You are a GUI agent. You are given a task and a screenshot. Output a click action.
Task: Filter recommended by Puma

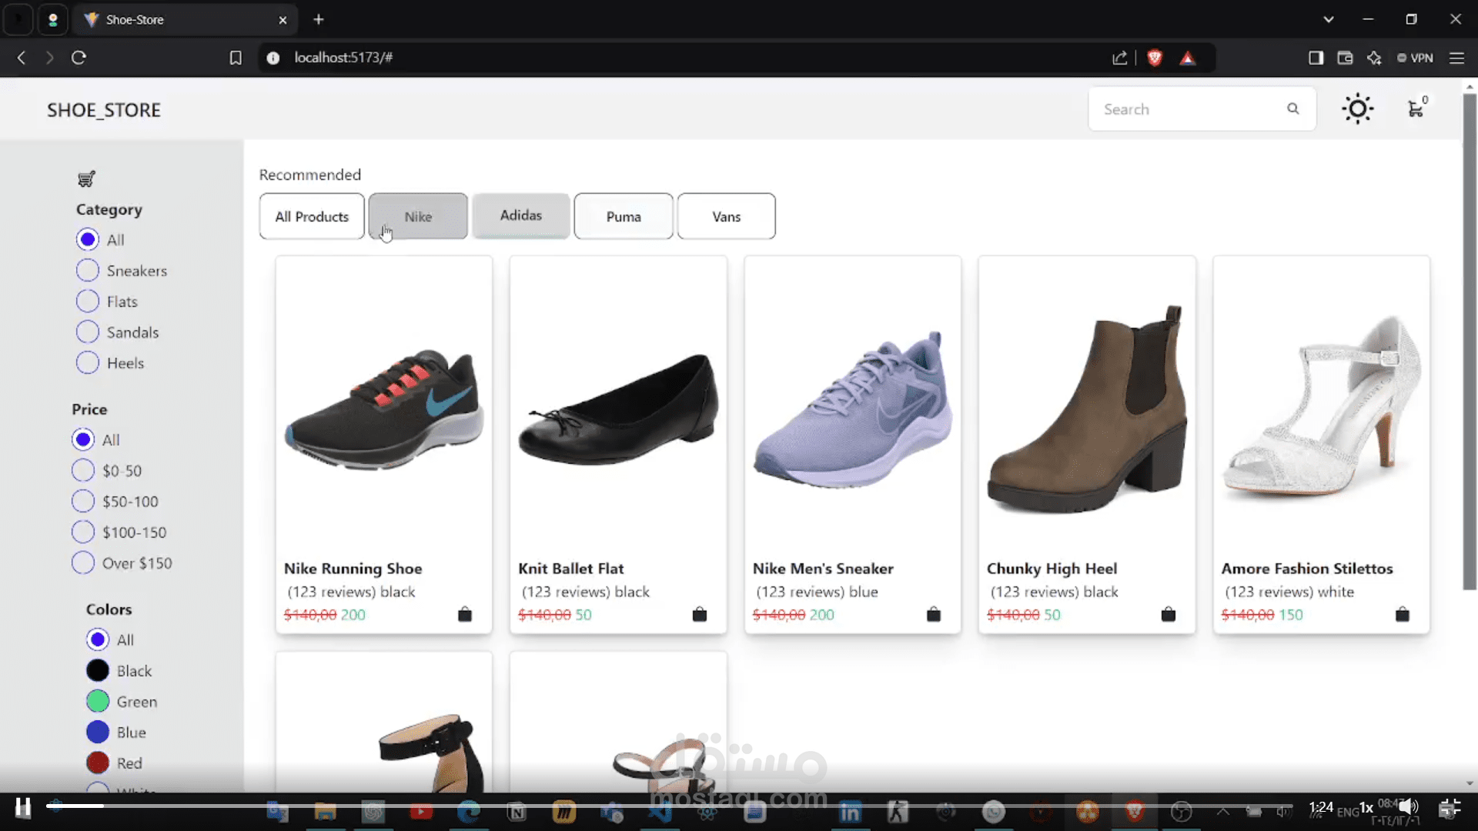click(624, 216)
